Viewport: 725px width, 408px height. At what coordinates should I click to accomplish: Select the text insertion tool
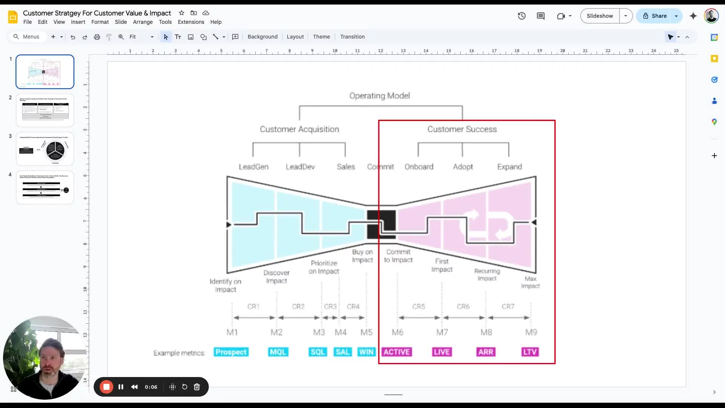click(178, 36)
